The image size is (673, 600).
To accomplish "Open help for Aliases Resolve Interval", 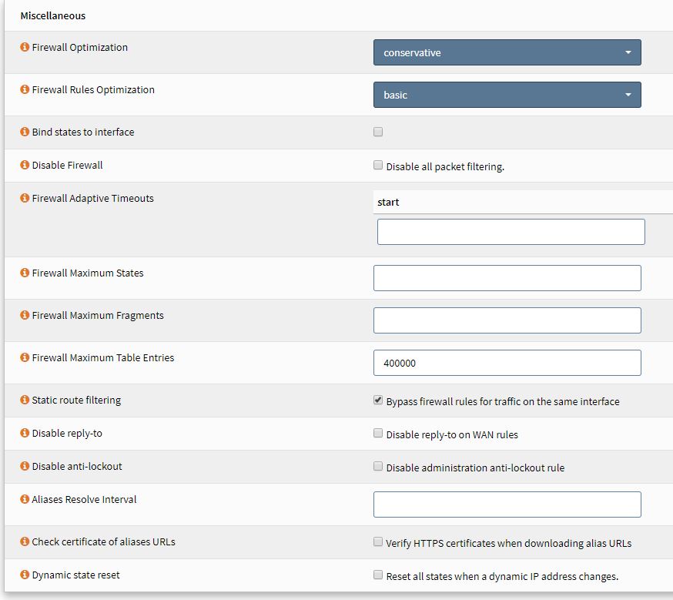I will (25, 499).
